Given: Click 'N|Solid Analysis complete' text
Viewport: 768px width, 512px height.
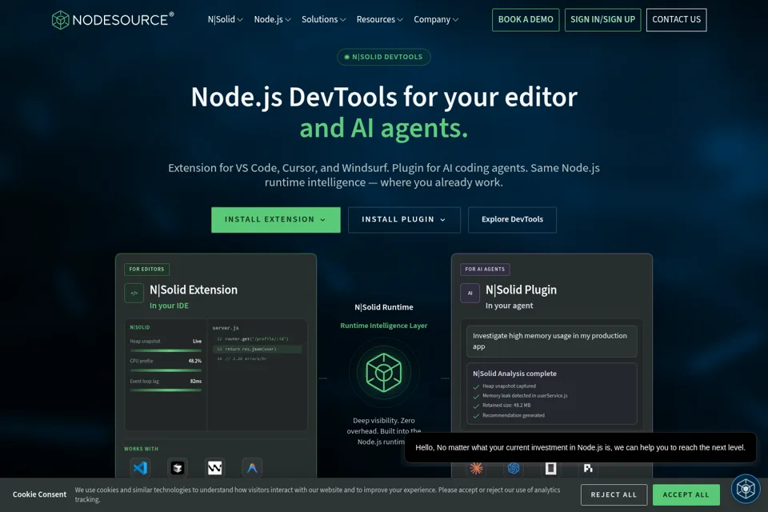Looking at the screenshot, I should coord(514,374).
